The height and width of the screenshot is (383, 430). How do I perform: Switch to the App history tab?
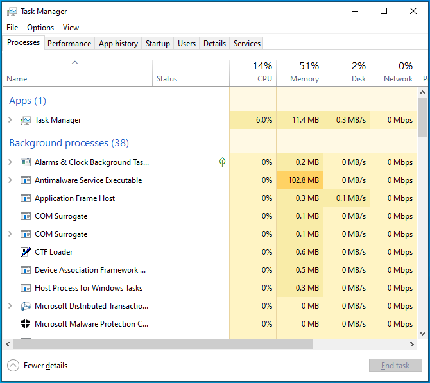118,44
